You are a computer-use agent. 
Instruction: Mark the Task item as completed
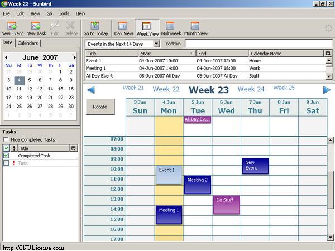[6, 163]
